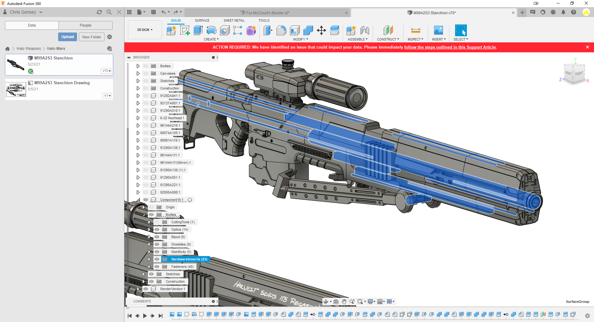594x322 pixels.
Task: Toggle visibility of Optics (14) folder
Action: coord(157,229)
